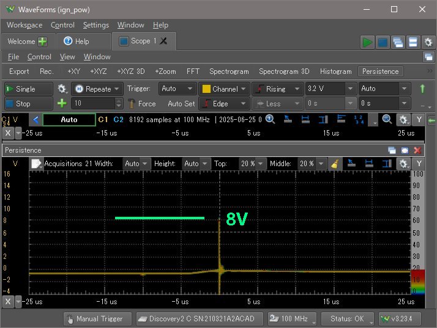437x328 pixels.
Task: Open the Top 20 % dropdown
Action: pos(252,164)
